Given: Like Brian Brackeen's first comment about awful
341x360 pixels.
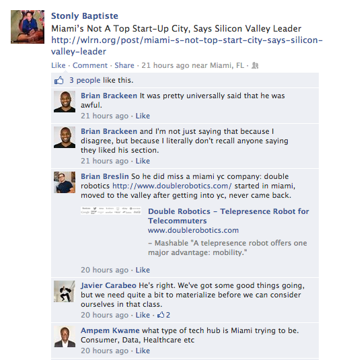Looking at the screenshot, I should [143, 116].
